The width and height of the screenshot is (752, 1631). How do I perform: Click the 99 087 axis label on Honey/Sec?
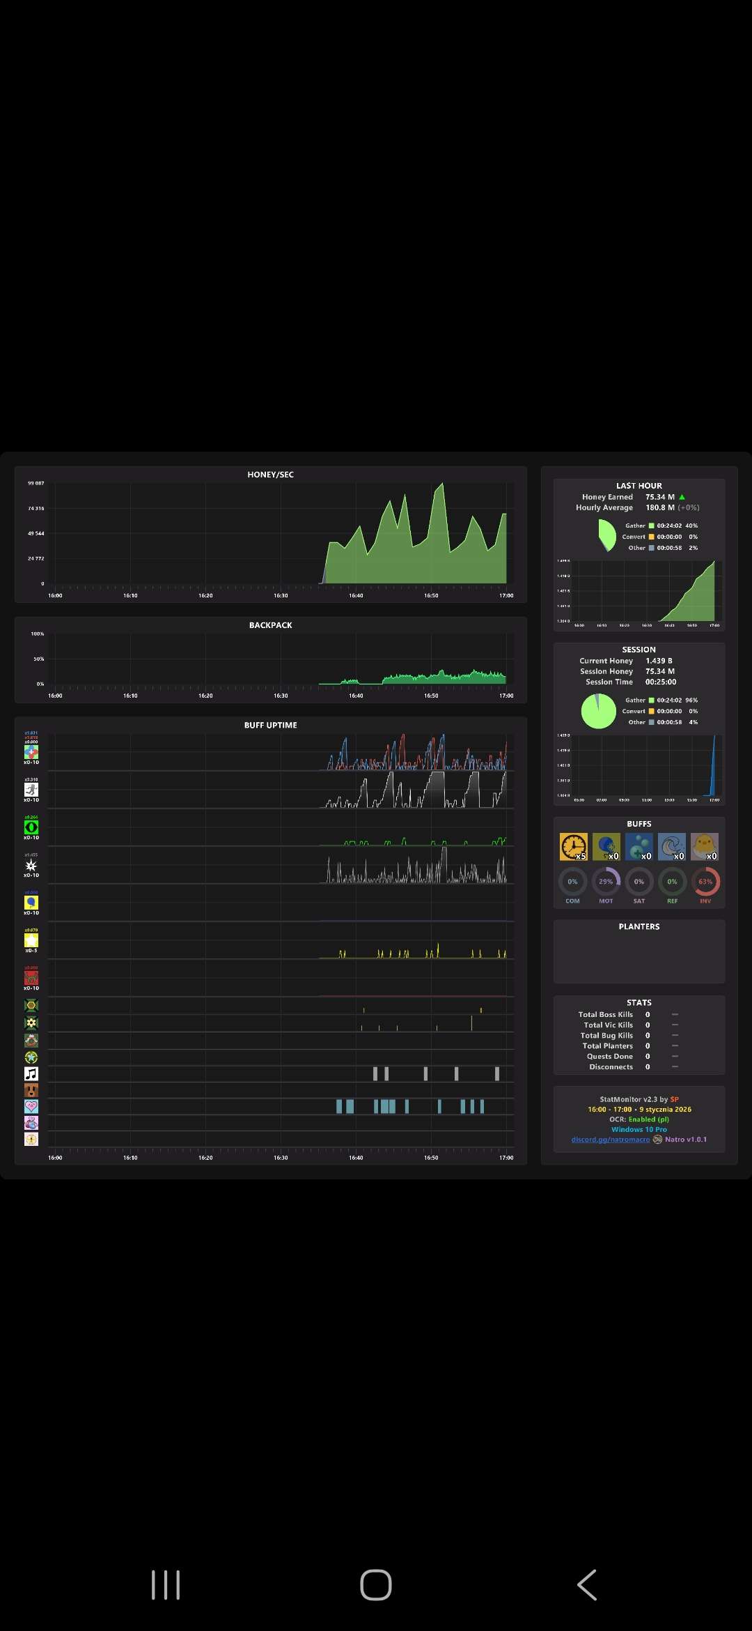(36, 483)
